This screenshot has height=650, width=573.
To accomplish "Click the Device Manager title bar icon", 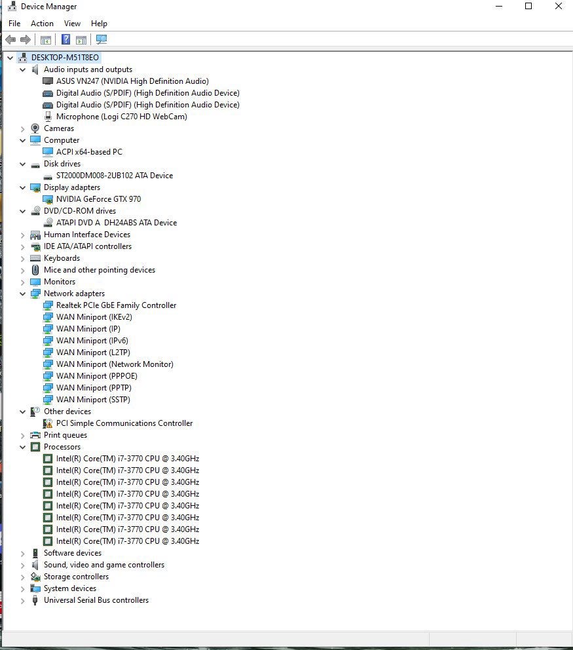I will tap(12, 6).
